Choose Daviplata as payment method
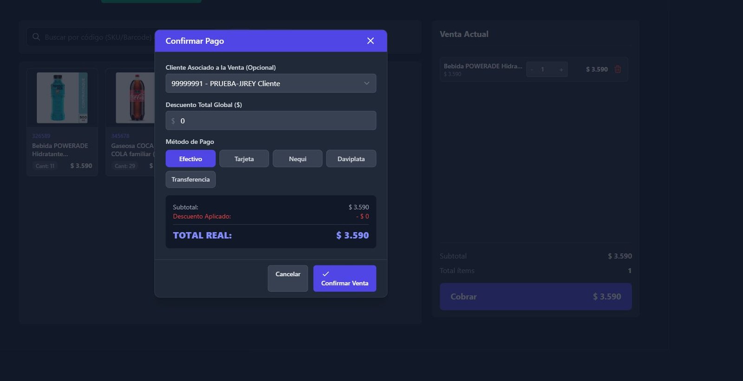 click(x=351, y=159)
